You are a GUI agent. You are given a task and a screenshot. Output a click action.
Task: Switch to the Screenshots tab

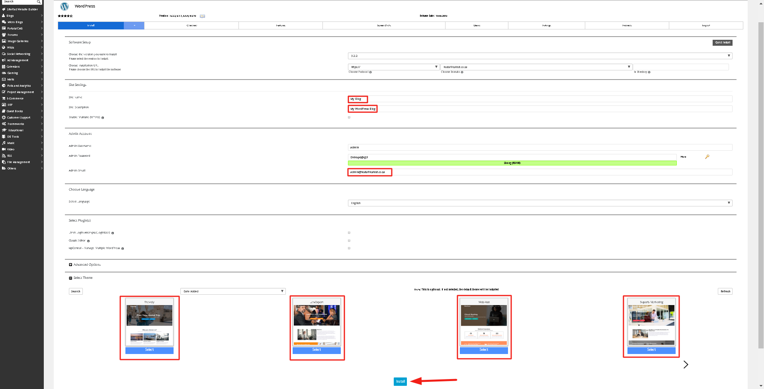coord(384,25)
